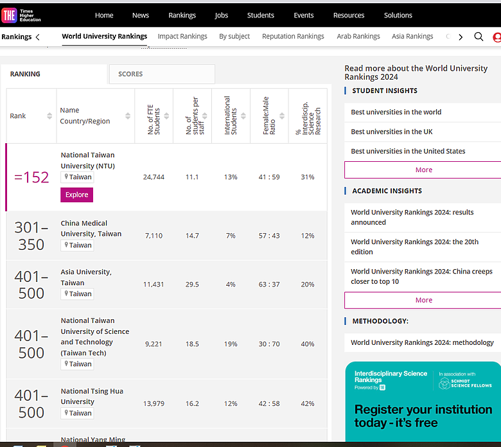Select By subject tab
This screenshot has width=501, height=447.
234,37
